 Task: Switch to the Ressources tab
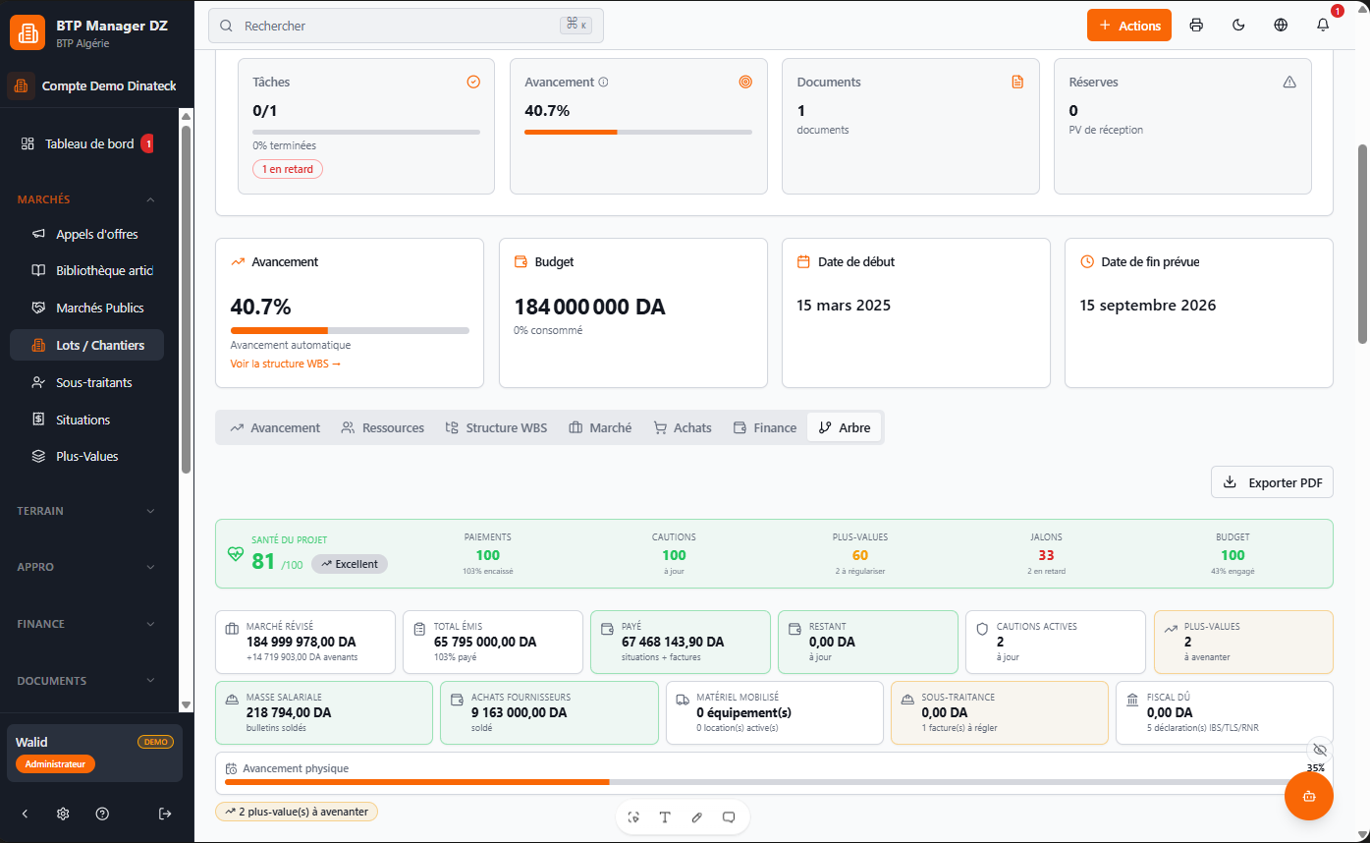(x=383, y=427)
